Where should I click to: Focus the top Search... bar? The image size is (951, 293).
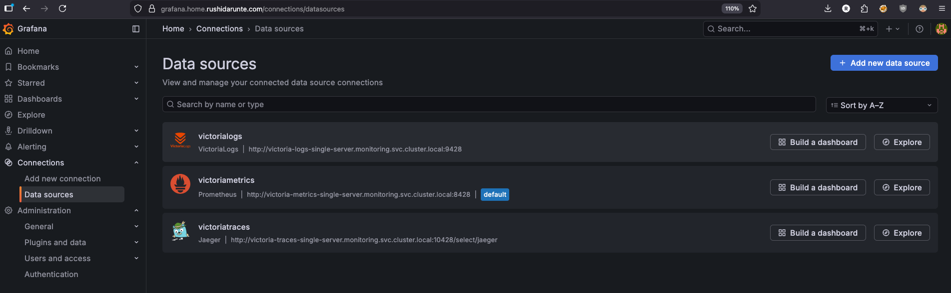[x=790, y=29]
